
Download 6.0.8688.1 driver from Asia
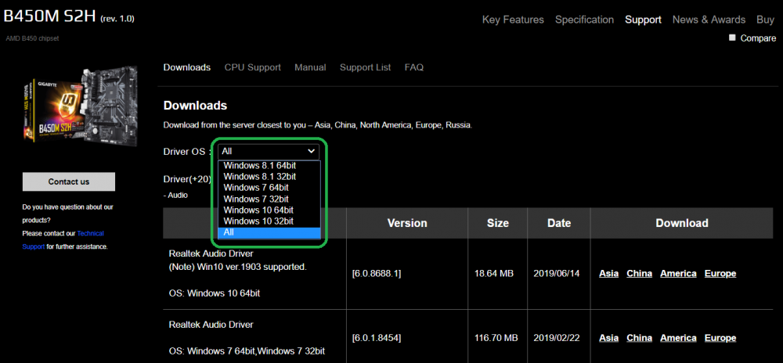tap(608, 274)
